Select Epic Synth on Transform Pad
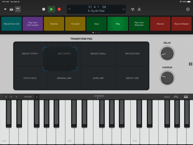 tap(64, 54)
